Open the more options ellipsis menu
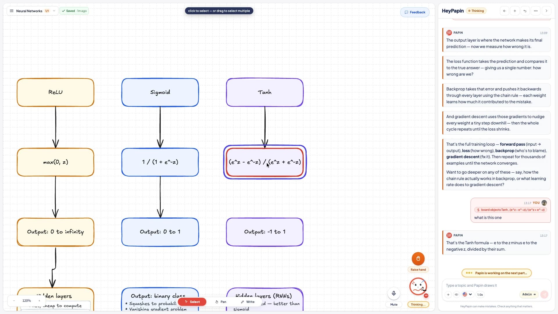 point(536,11)
